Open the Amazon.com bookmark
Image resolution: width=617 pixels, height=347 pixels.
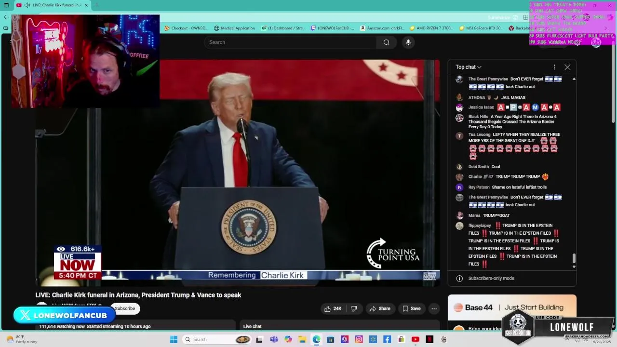pyautogui.click(x=382, y=28)
